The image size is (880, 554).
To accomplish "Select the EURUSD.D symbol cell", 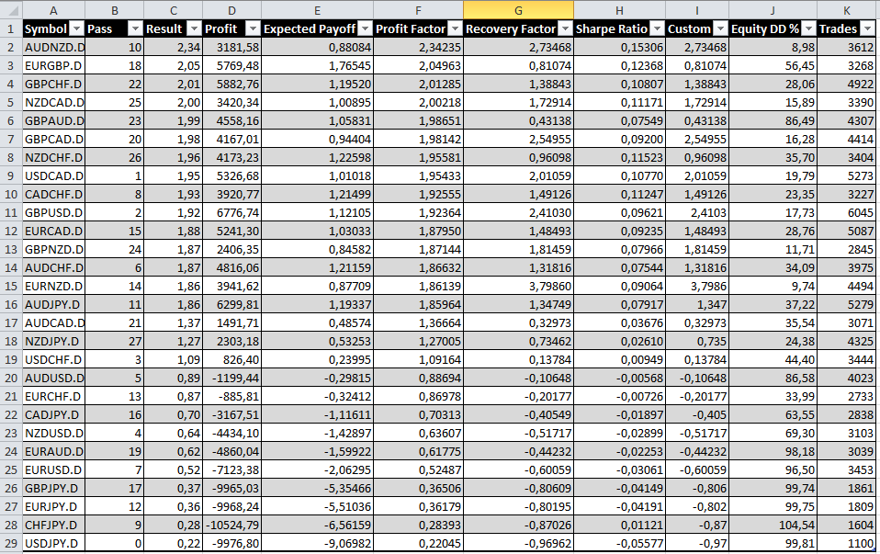I will (x=54, y=469).
